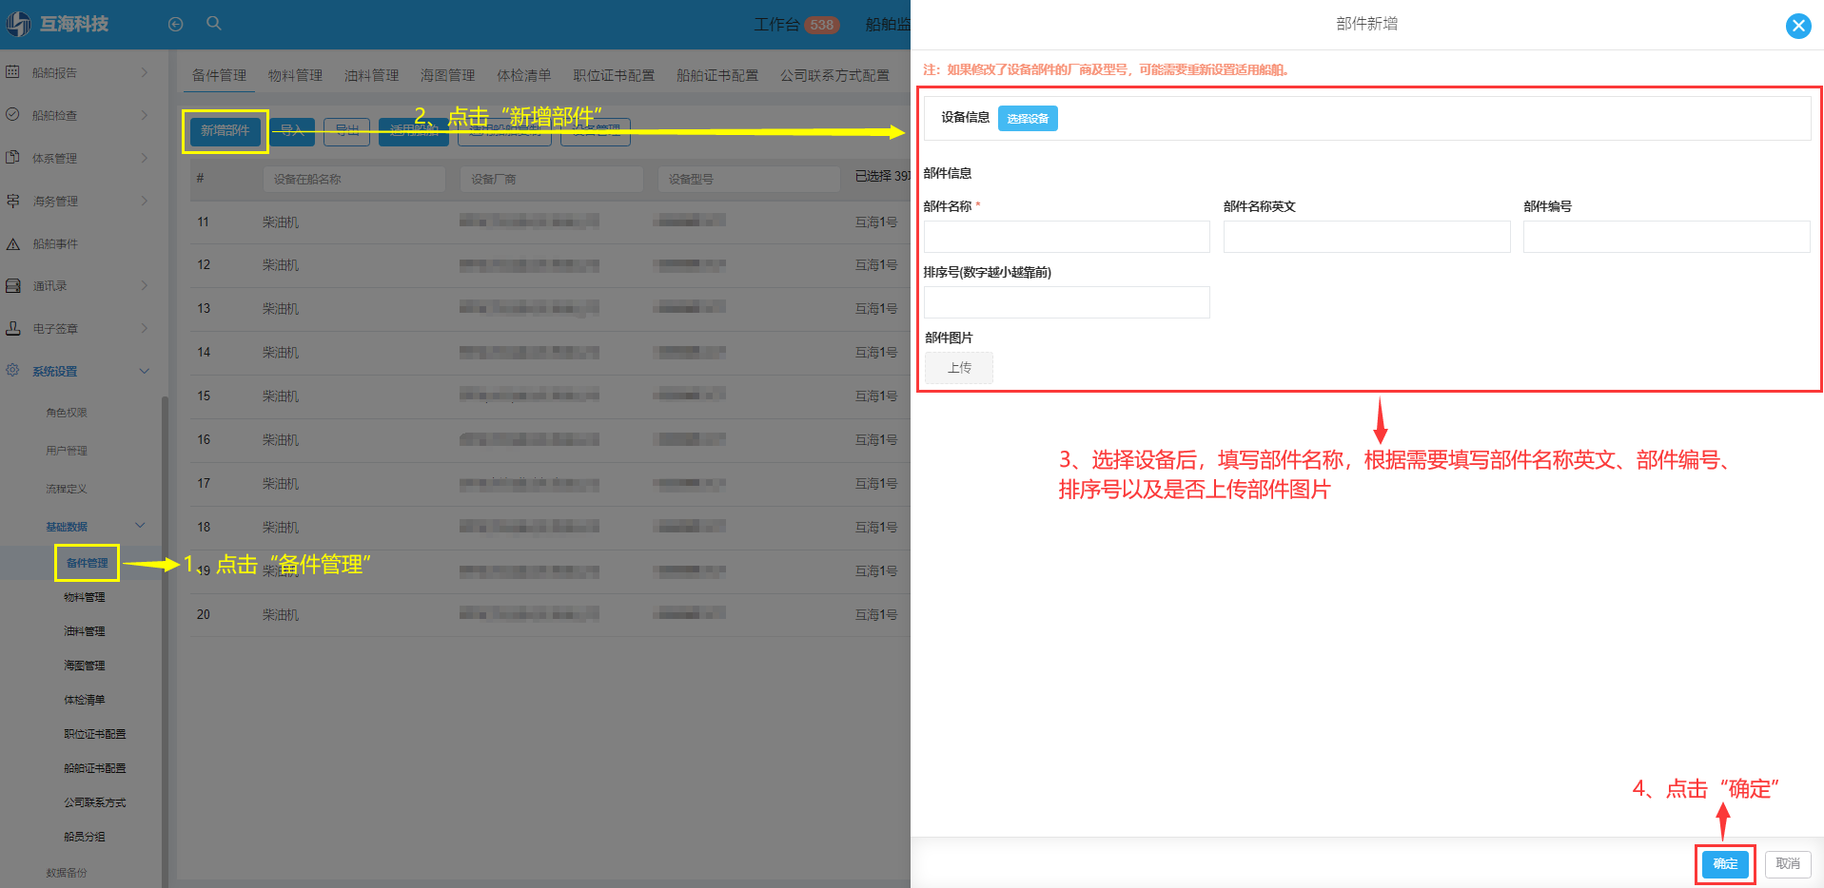Expand the 船舶报告 chevron

(x=145, y=72)
